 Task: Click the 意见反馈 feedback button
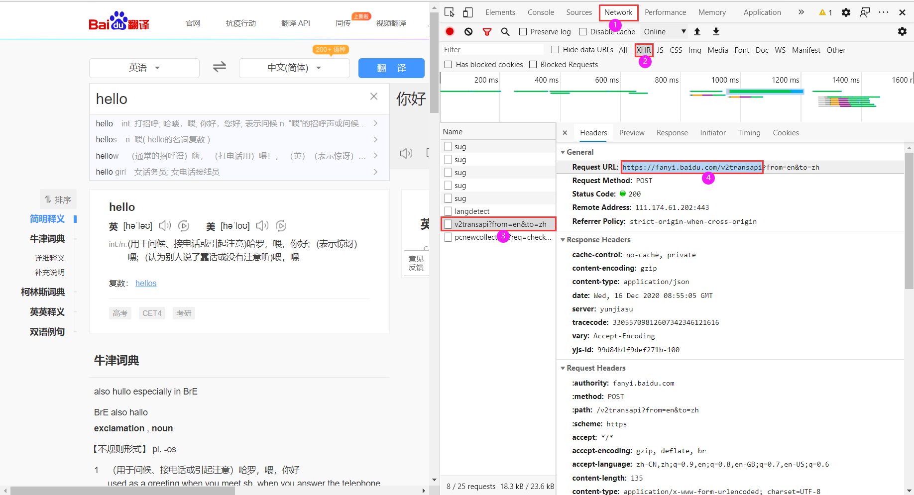[x=416, y=263]
